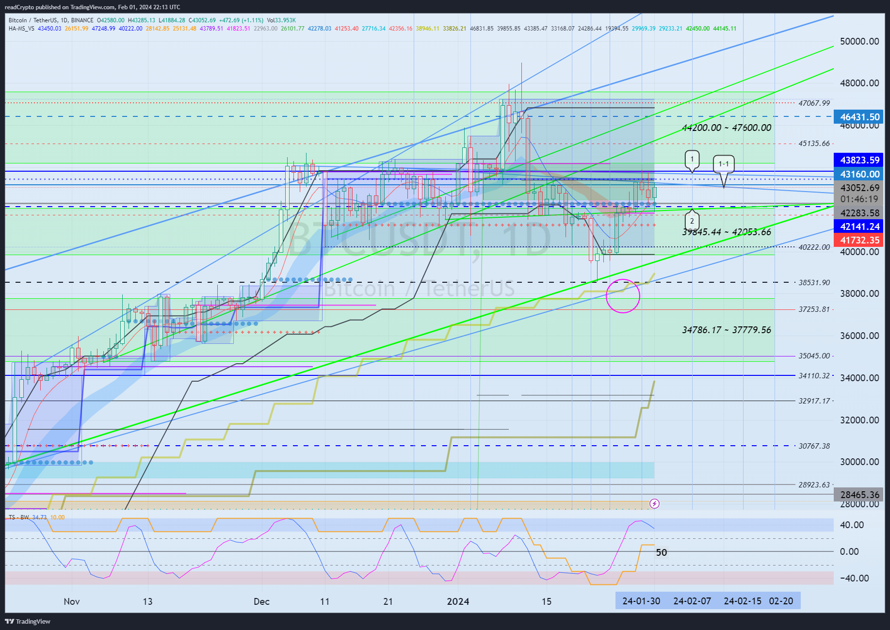Image resolution: width=890 pixels, height=630 pixels.
Task: Click the 02-20 date label
Action: (781, 601)
